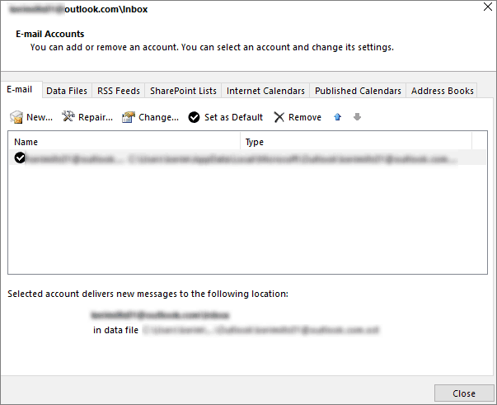Move account down with gray arrow

point(357,117)
